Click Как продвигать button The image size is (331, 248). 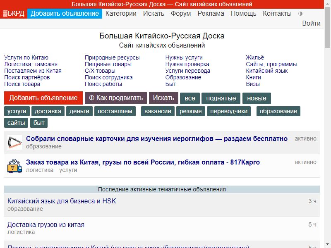[116, 98]
